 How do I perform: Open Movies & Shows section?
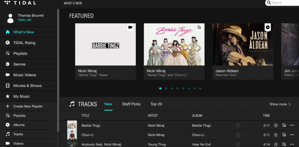pyautogui.click(x=27, y=86)
